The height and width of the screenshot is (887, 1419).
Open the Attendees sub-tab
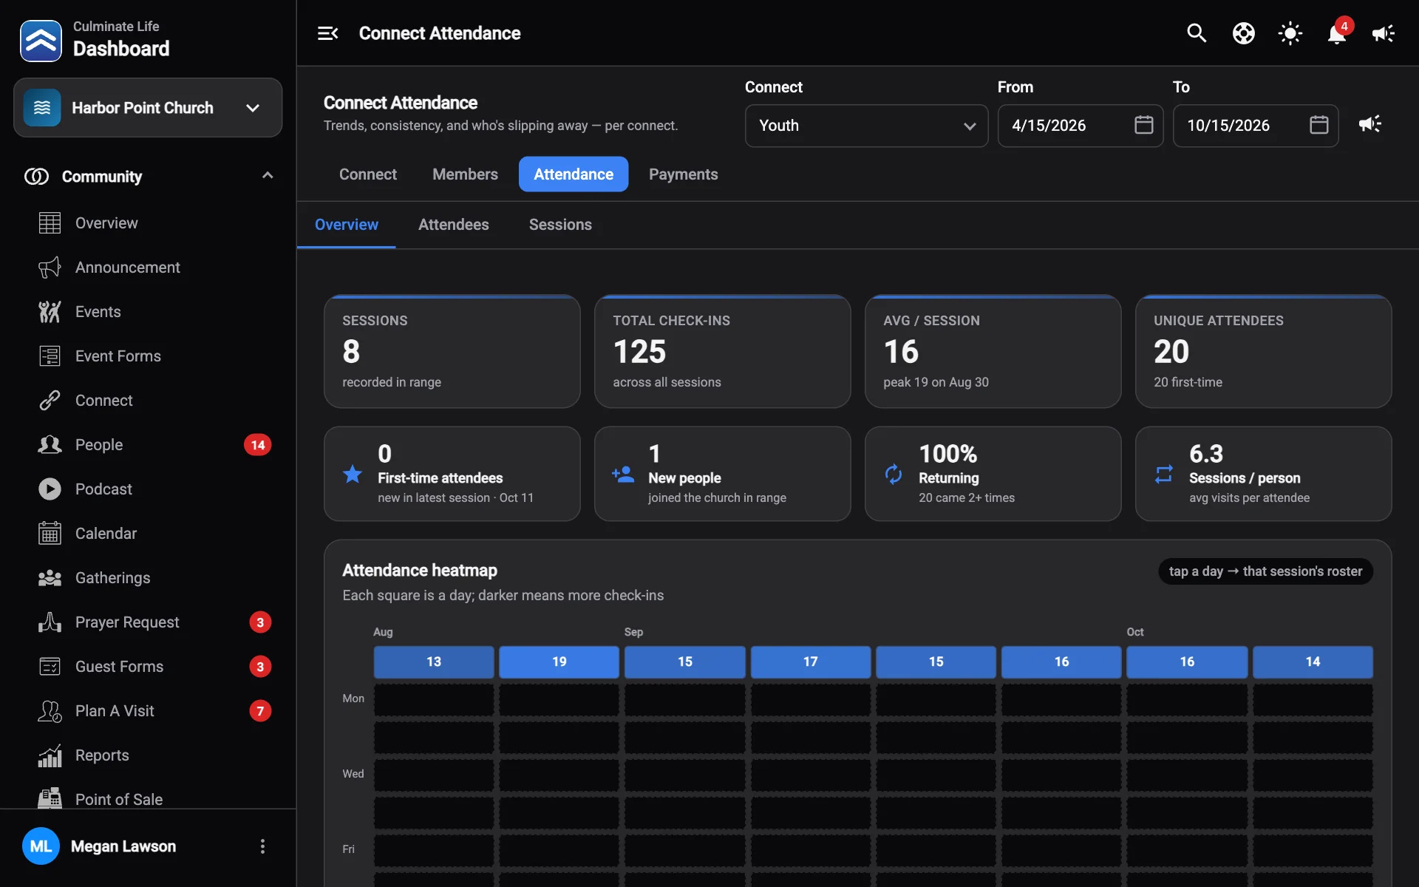[453, 225]
